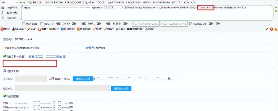Click the left arrow beside %URL
The image size is (278, 111).
84,24
